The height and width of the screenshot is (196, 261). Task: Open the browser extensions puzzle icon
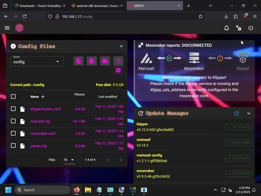(x=236, y=16)
